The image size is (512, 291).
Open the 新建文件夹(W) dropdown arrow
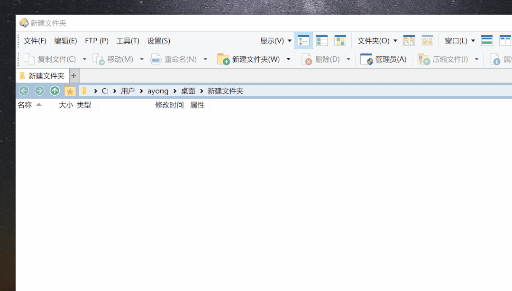(288, 59)
